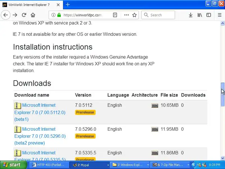Click the 10.65MB file size value

click(x=170, y=105)
